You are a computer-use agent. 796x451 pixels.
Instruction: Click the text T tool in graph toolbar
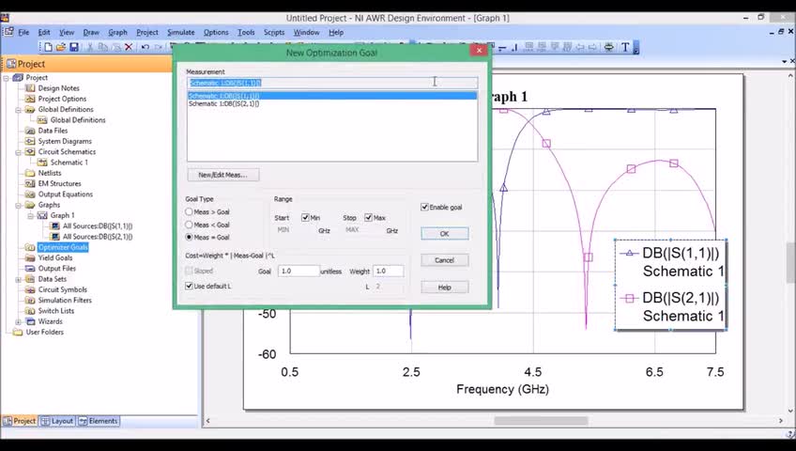click(625, 47)
